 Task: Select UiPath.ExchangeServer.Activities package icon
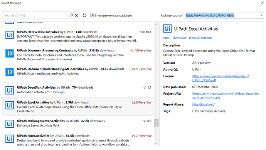point(10,124)
